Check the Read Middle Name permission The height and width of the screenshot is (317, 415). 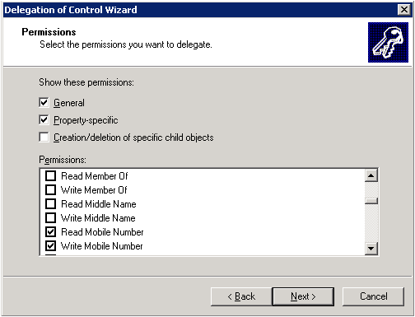coord(50,203)
